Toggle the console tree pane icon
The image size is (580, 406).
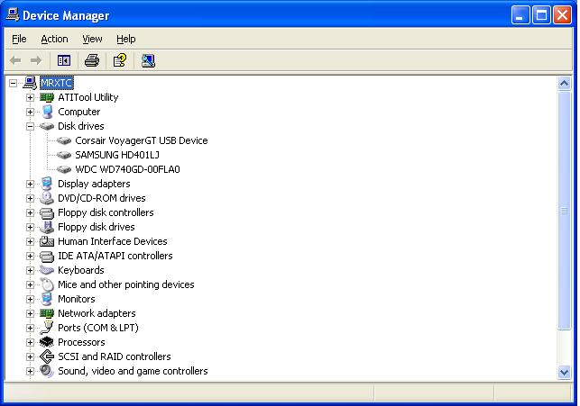(64, 60)
